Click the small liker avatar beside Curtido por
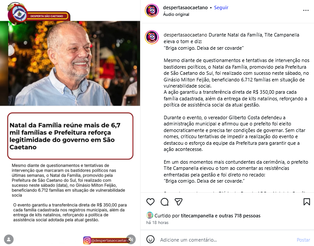Screen dimensions: 314x246 point(150,215)
